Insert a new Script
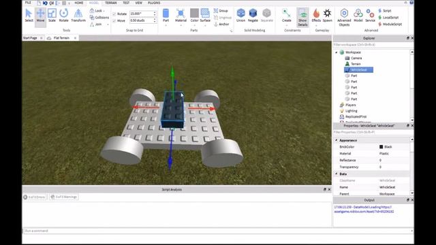This screenshot has width=436, height=245. 384,11
